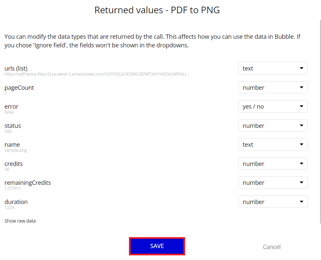
Task: Click the "error" field label
Action: point(11,106)
